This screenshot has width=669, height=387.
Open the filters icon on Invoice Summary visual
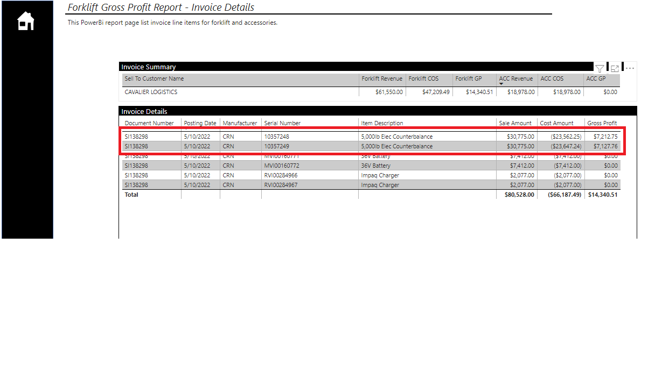pyautogui.click(x=600, y=68)
